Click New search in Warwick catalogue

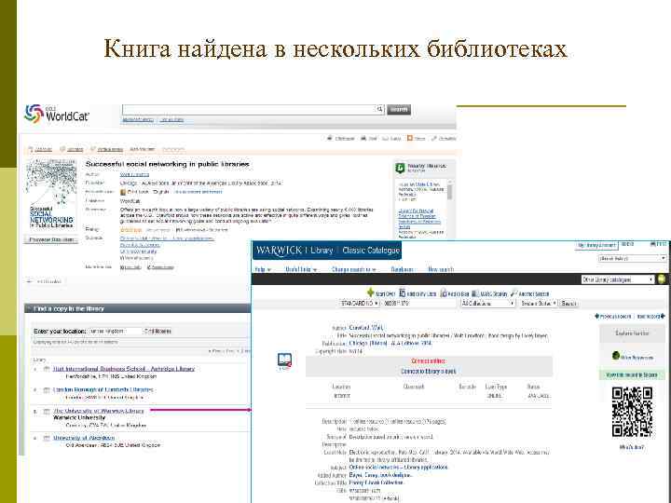click(441, 269)
